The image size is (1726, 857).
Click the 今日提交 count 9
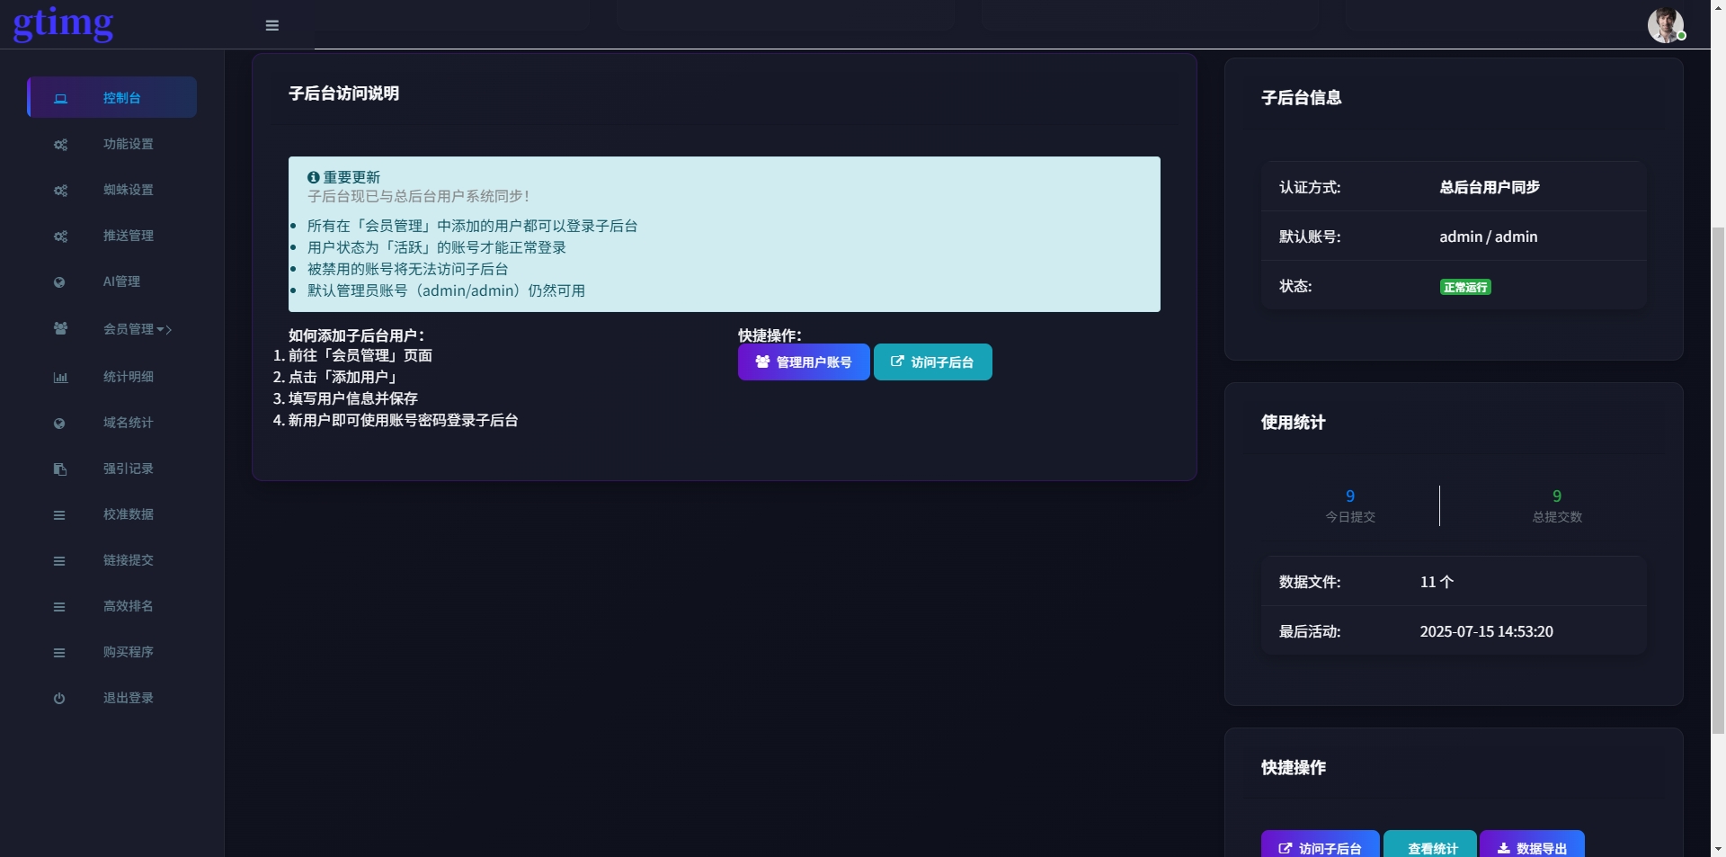coord(1350,496)
